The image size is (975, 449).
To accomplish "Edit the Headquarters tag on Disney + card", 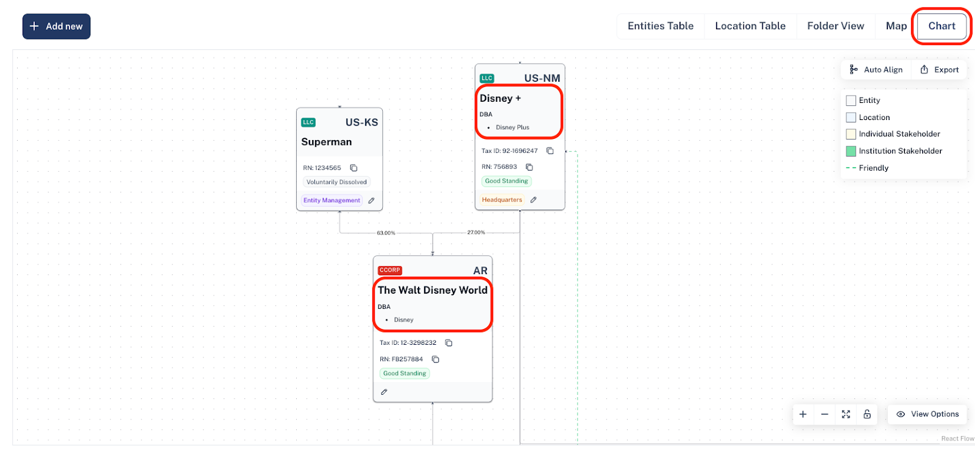I will click(x=533, y=200).
